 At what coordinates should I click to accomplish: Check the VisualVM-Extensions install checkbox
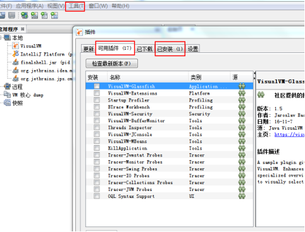pos(97,93)
